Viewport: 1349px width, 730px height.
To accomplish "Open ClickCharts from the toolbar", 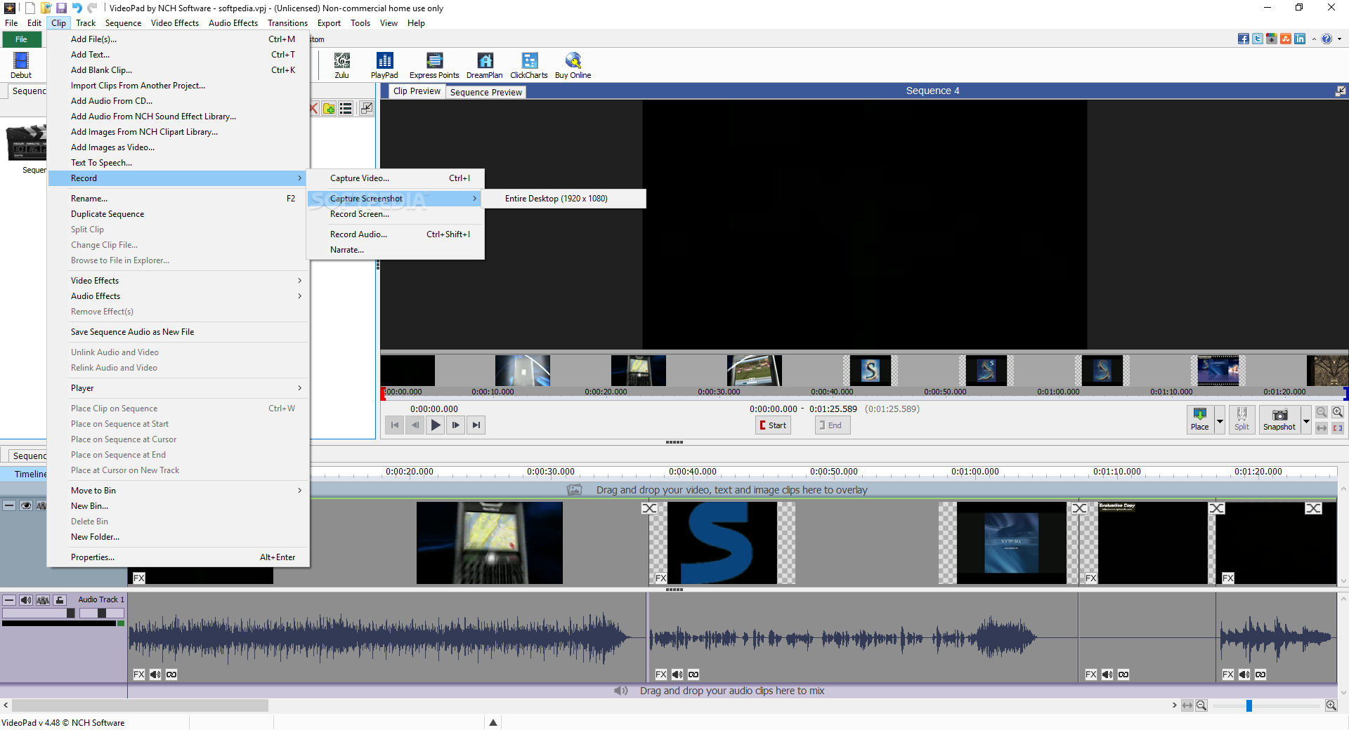I will point(529,65).
